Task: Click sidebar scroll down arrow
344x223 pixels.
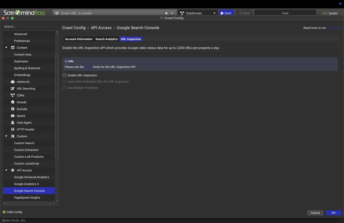Action: (x=57, y=200)
